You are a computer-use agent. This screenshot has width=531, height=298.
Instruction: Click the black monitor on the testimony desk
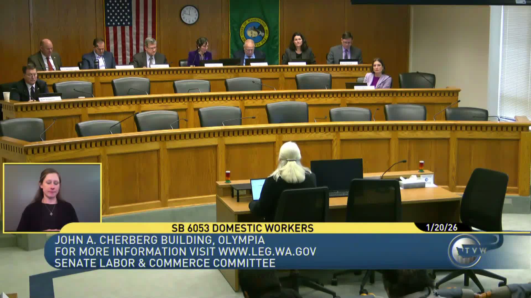[336, 174]
